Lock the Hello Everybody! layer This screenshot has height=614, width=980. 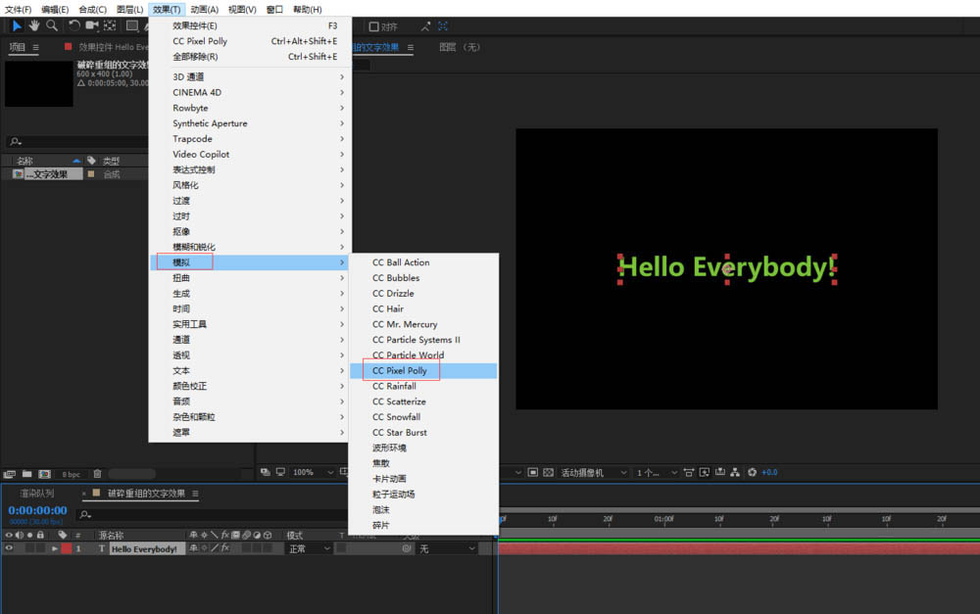tap(41, 547)
